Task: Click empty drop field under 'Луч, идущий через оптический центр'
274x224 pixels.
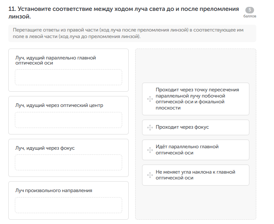Action: [68, 120]
